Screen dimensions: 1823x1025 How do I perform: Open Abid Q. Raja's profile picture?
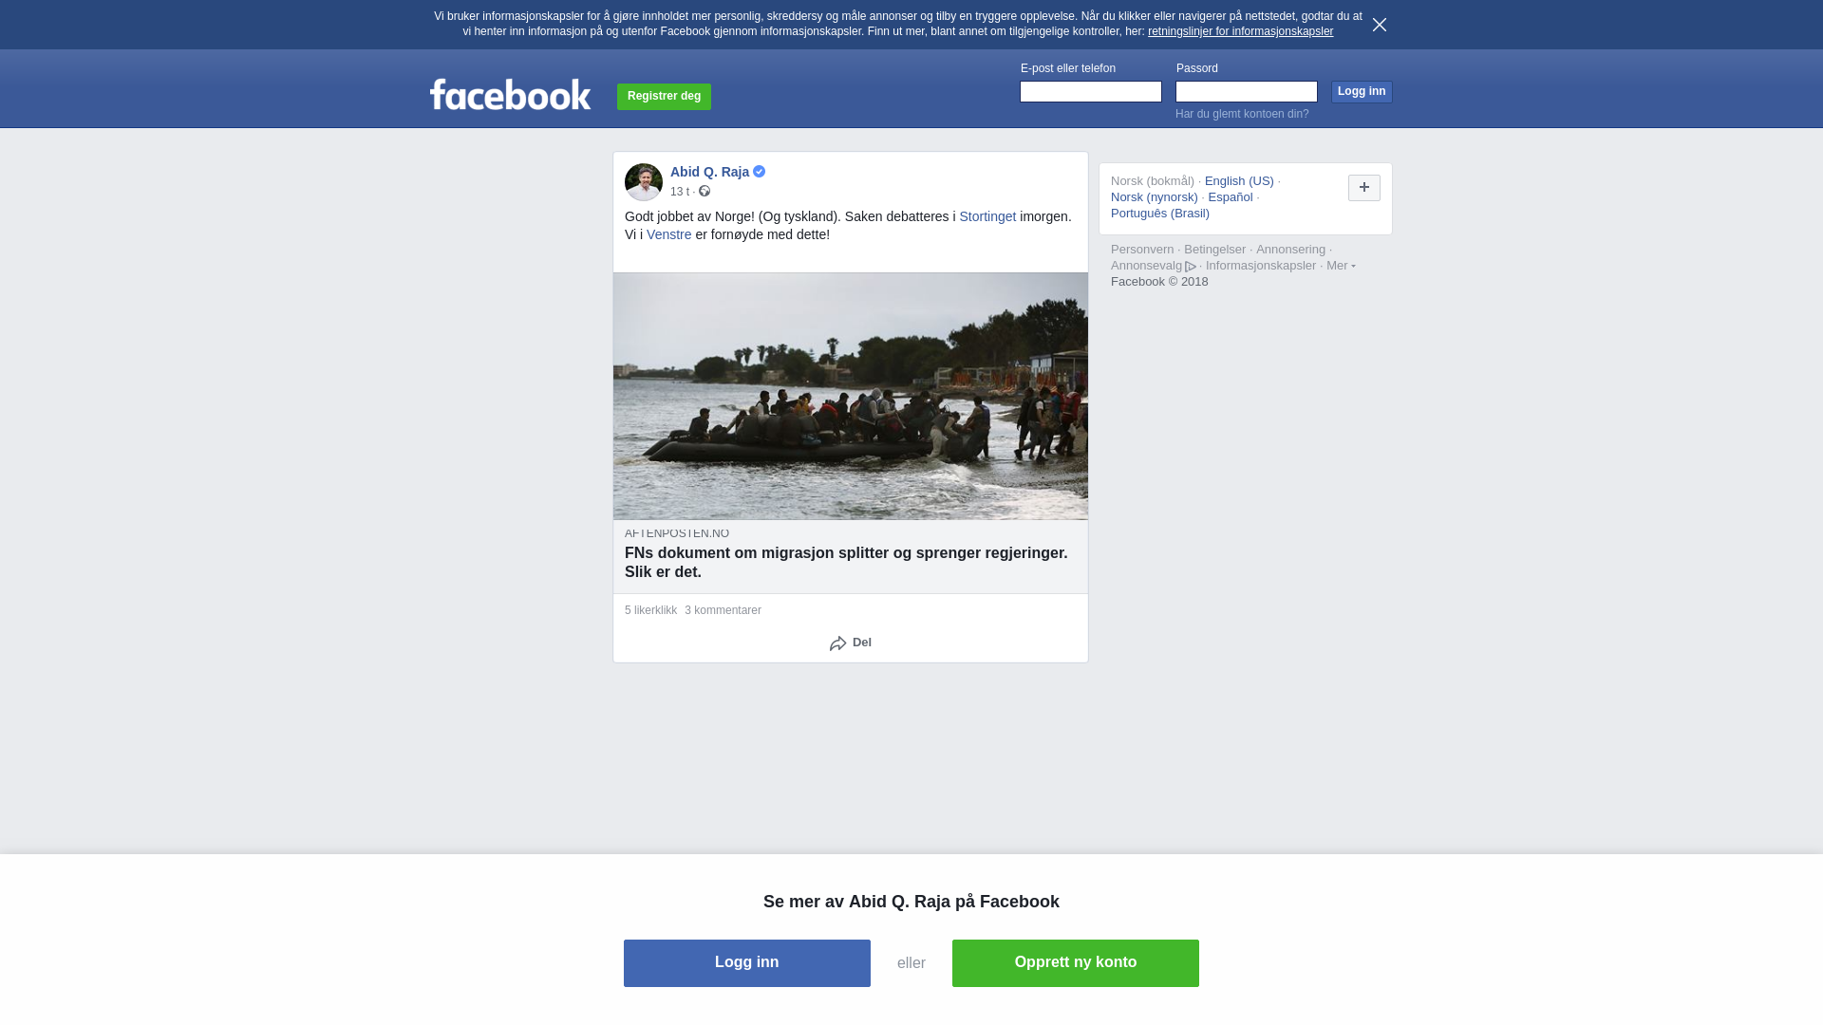click(x=644, y=181)
